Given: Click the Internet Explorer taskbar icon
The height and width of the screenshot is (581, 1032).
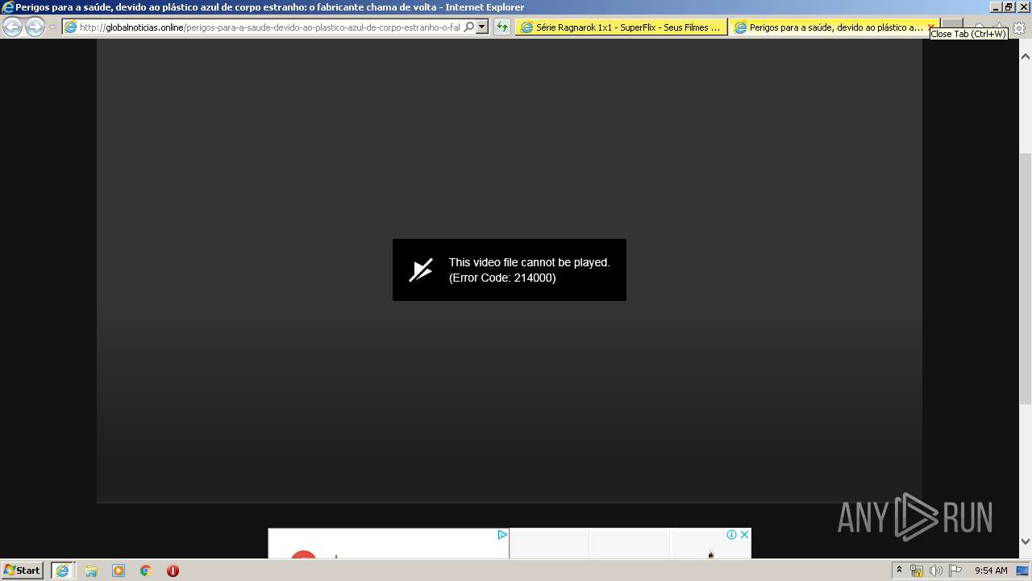Looking at the screenshot, I should (62, 571).
